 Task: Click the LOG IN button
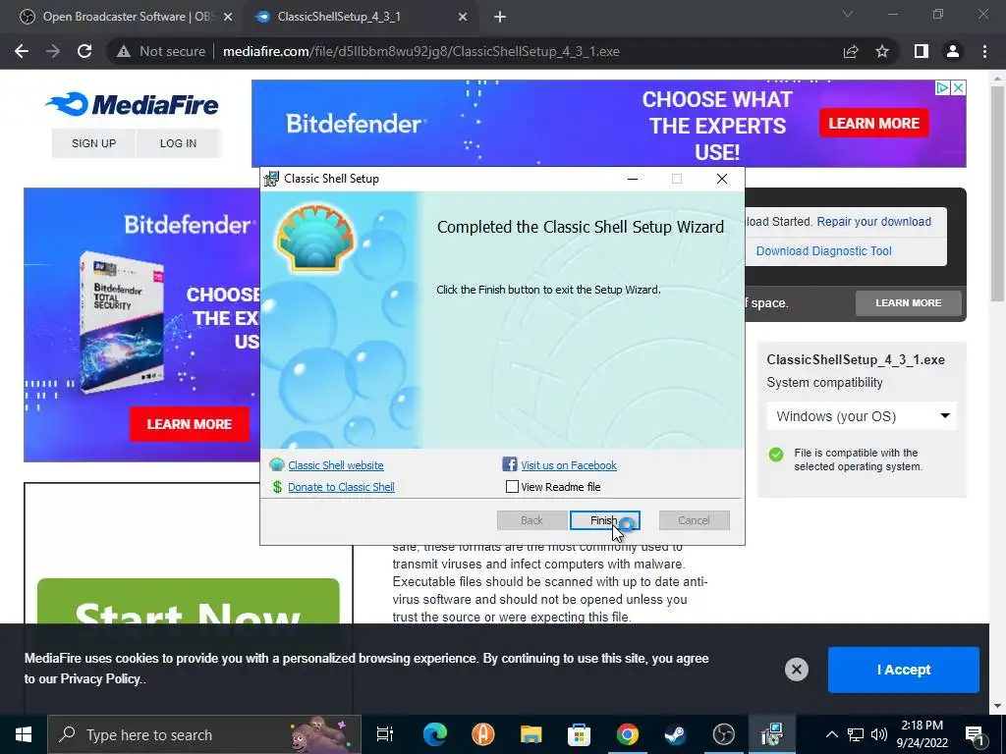tap(179, 143)
